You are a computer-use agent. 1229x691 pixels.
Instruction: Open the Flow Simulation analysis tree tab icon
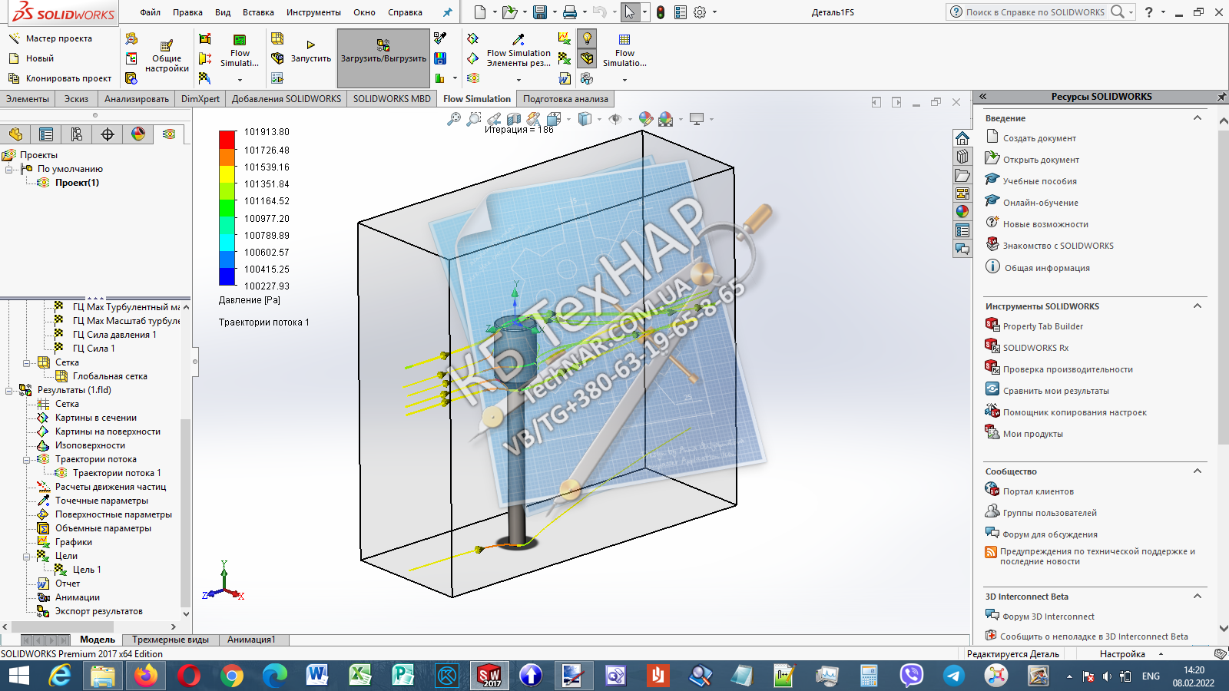(x=169, y=134)
